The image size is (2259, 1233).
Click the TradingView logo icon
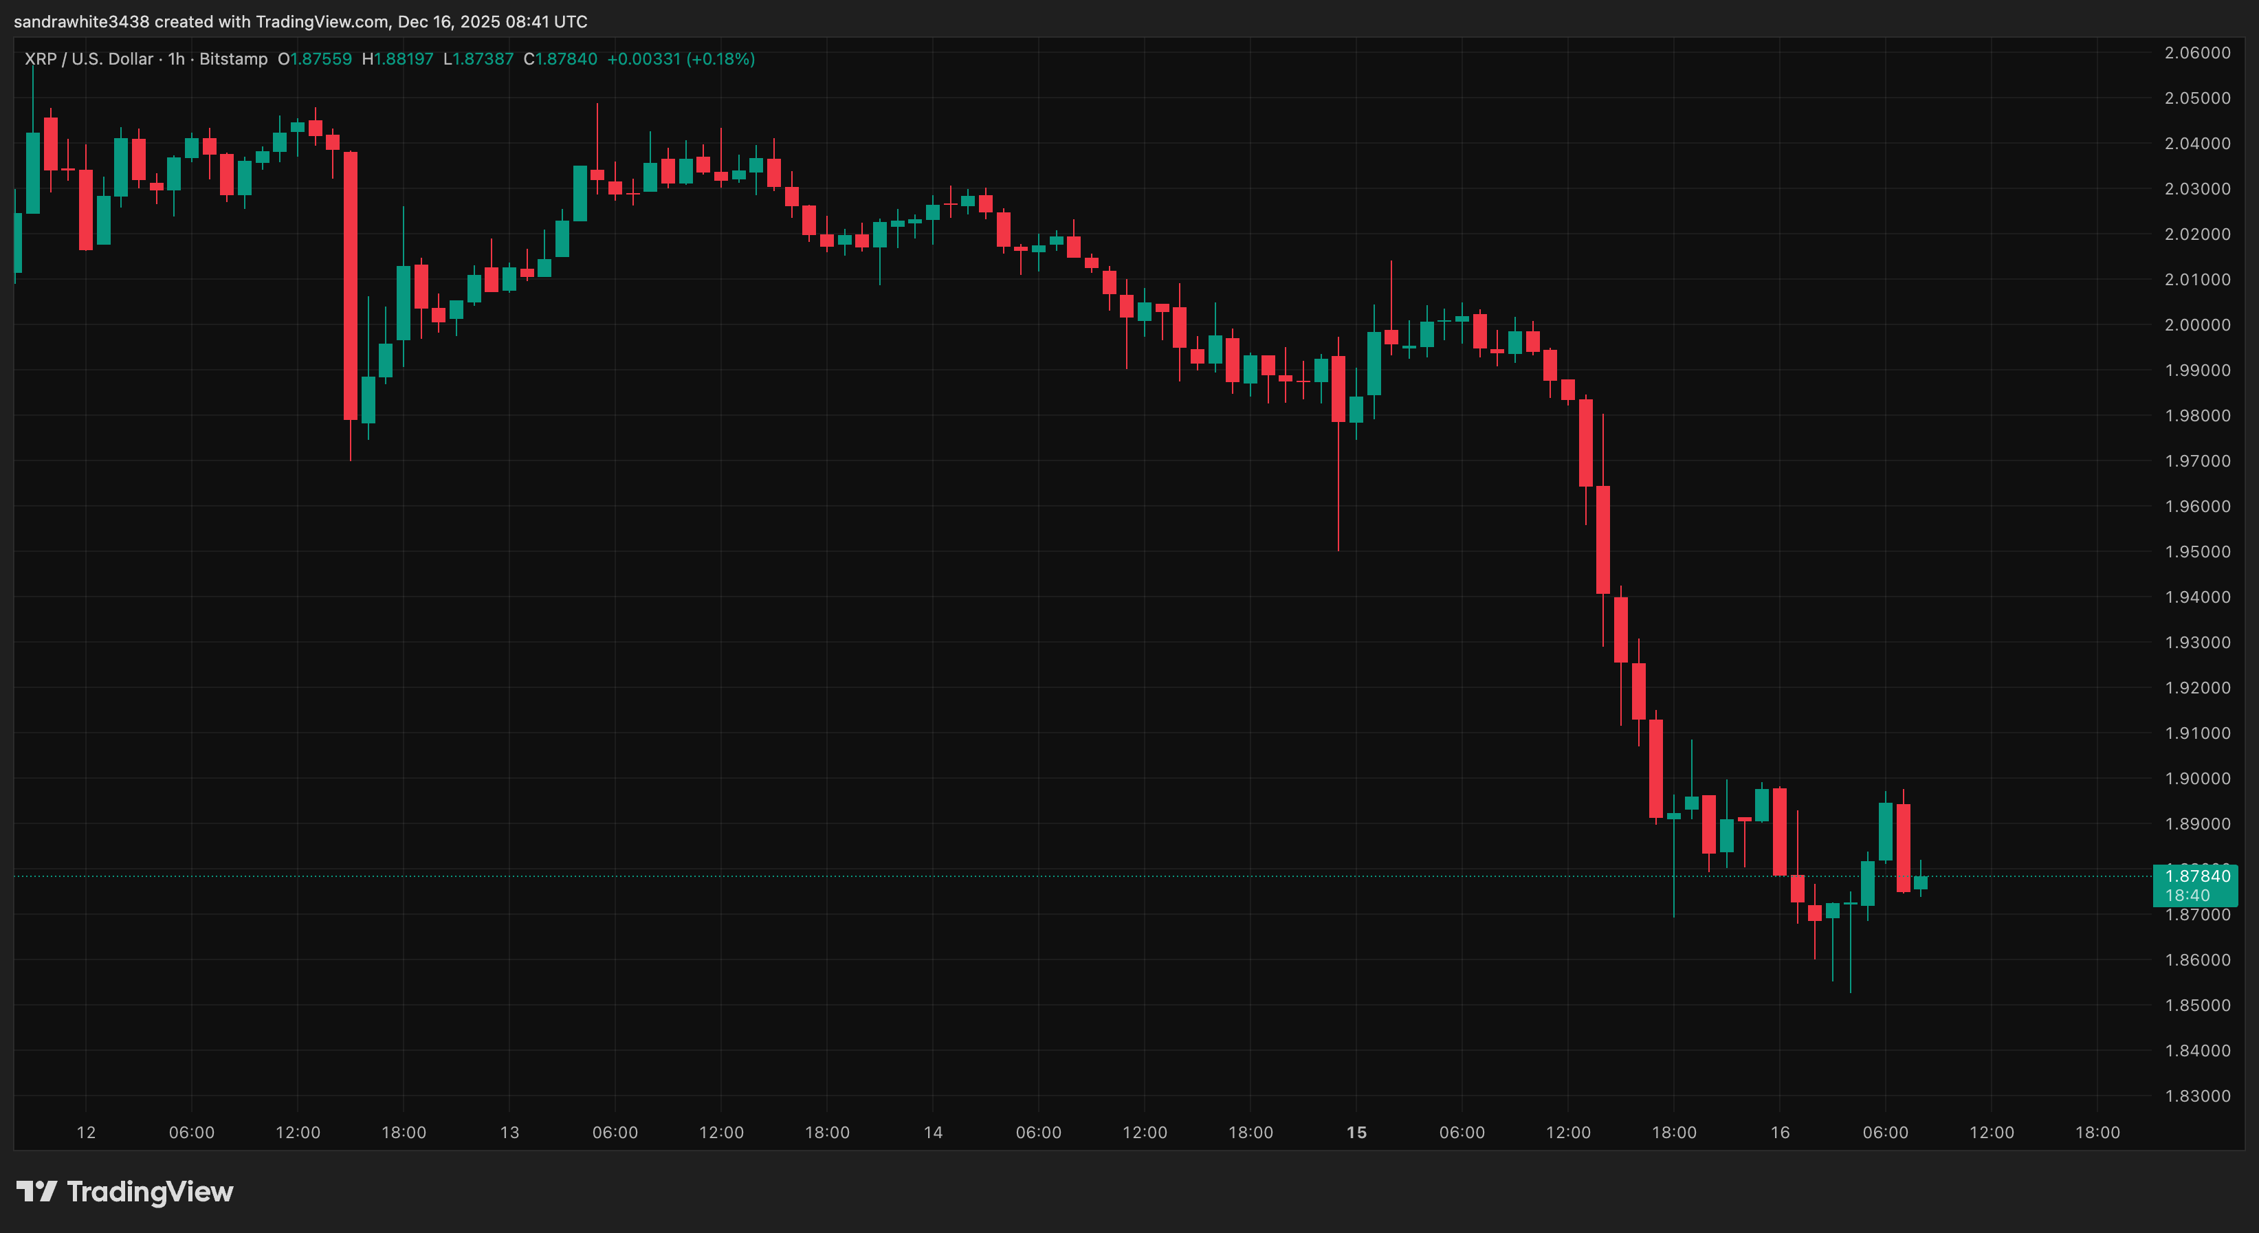[x=36, y=1191]
